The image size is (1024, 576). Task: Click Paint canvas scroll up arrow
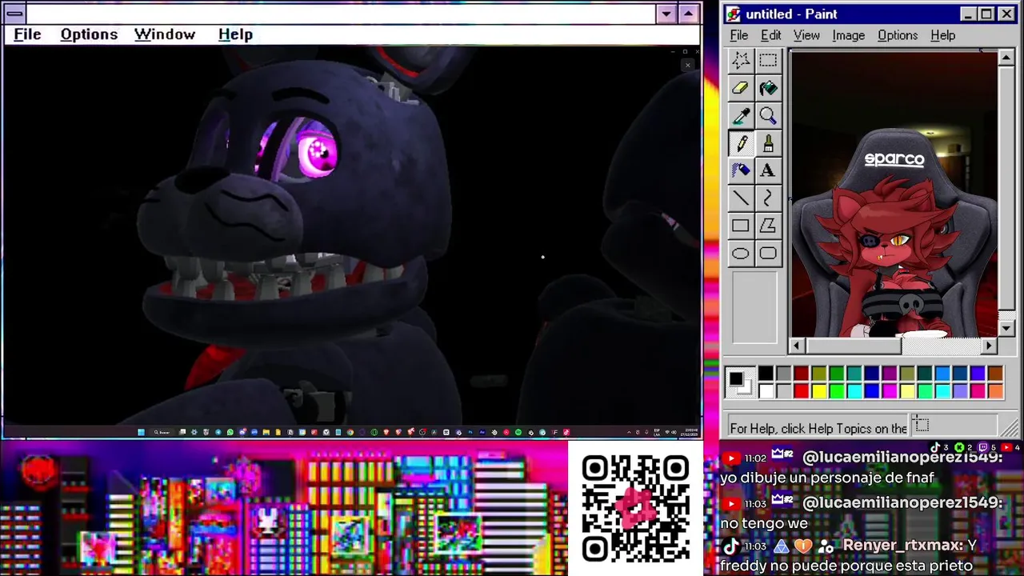pyautogui.click(x=1006, y=58)
